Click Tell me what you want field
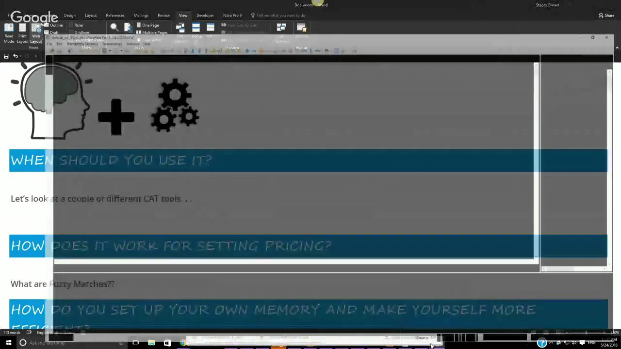 coord(278,16)
